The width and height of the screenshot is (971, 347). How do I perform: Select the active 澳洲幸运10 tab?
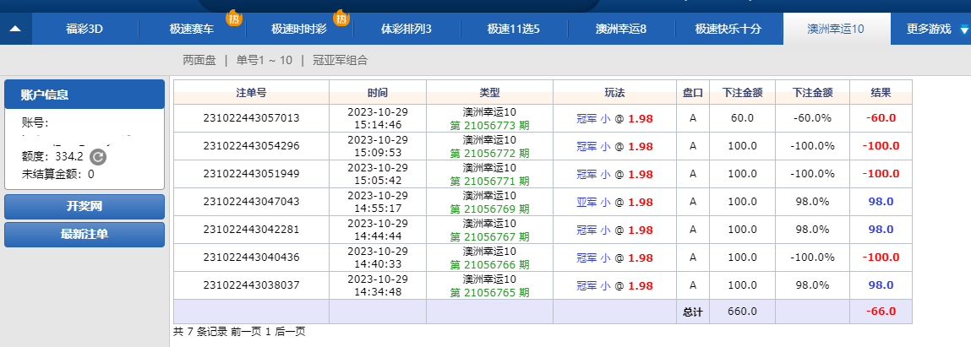[836, 29]
